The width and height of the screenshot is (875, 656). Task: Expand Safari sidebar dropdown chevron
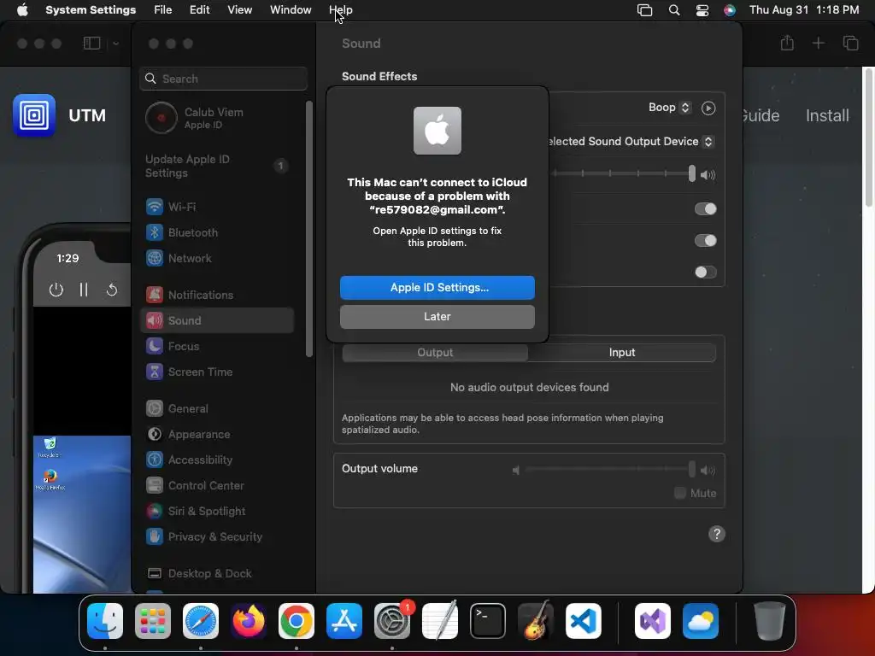(115, 43)
